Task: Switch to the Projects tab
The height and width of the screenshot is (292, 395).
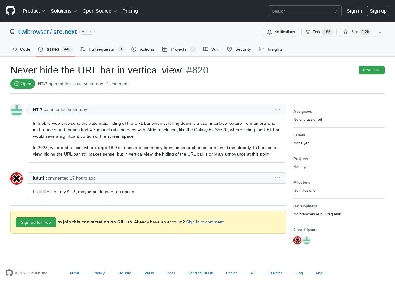Action: coord(179,49)
